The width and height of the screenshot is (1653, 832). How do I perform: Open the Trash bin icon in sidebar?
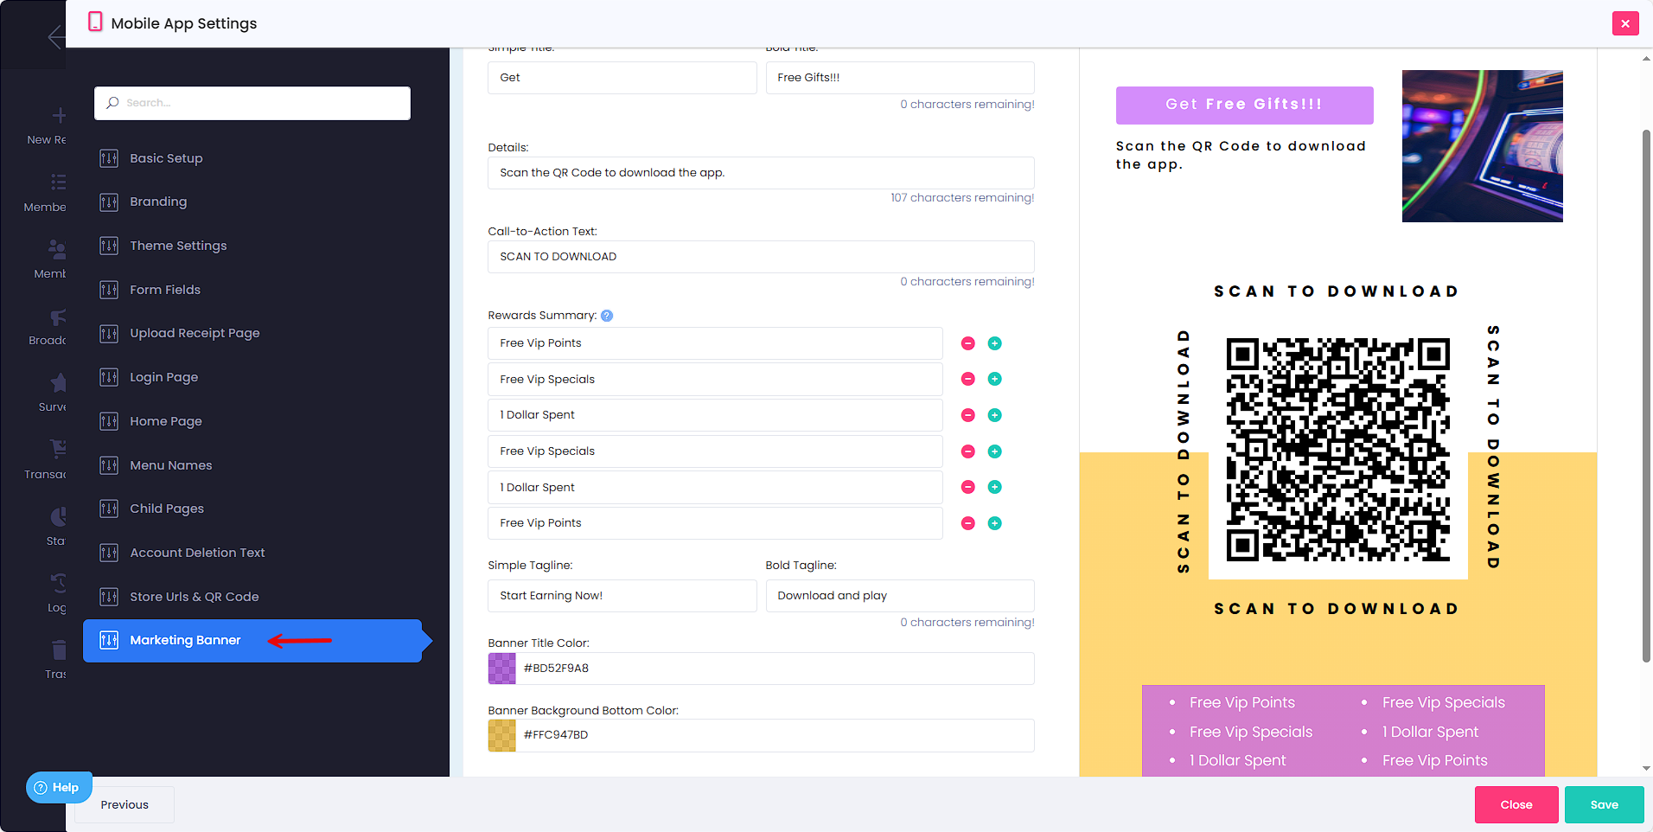[x=58, y=650]
